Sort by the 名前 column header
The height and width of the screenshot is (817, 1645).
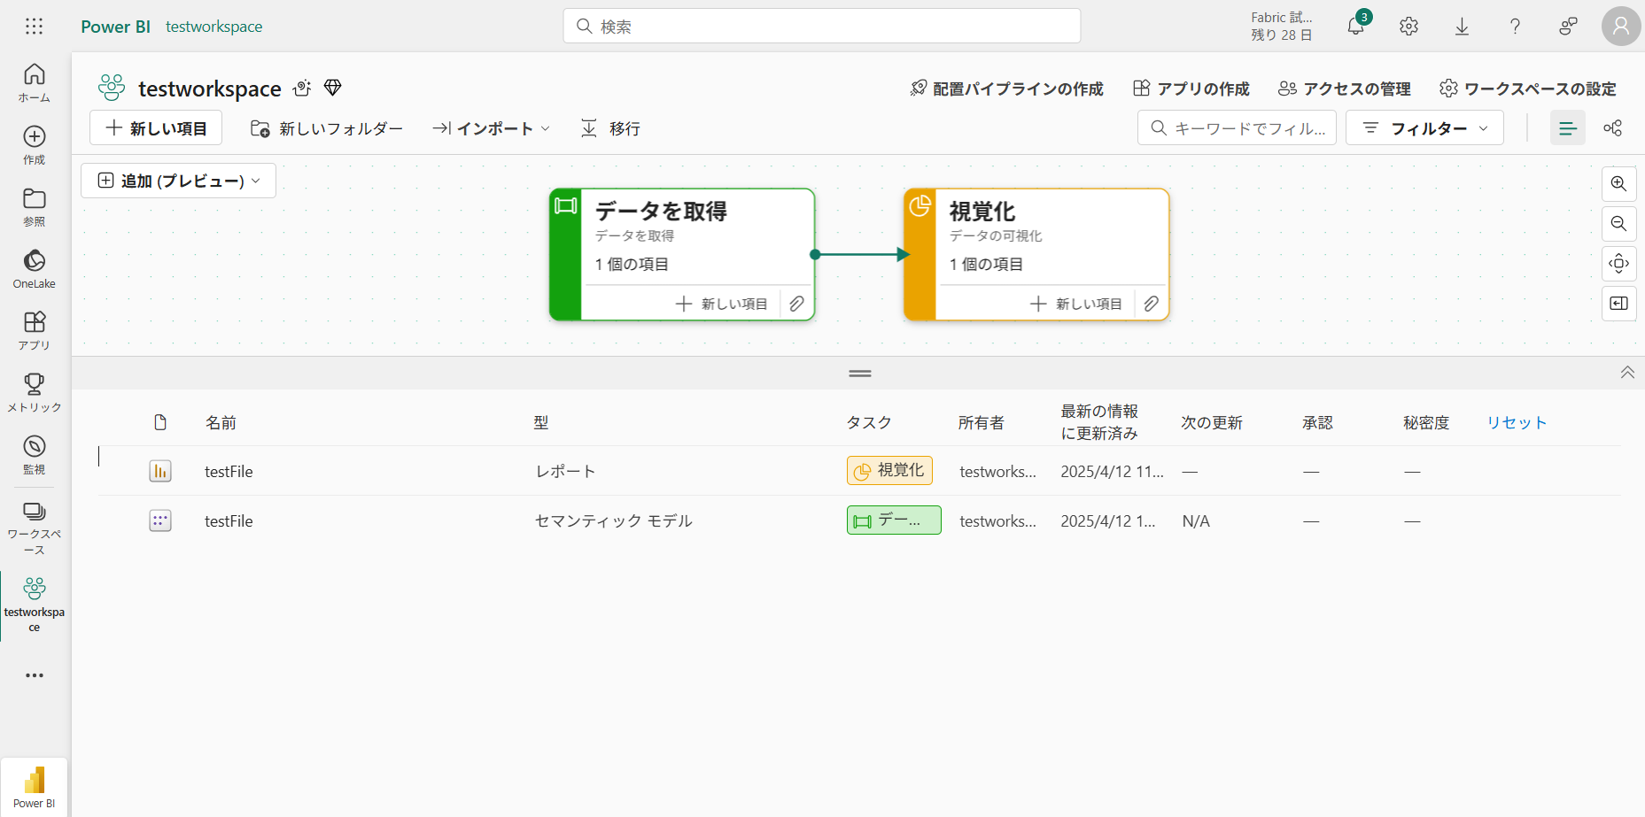[x=221, y=423]
